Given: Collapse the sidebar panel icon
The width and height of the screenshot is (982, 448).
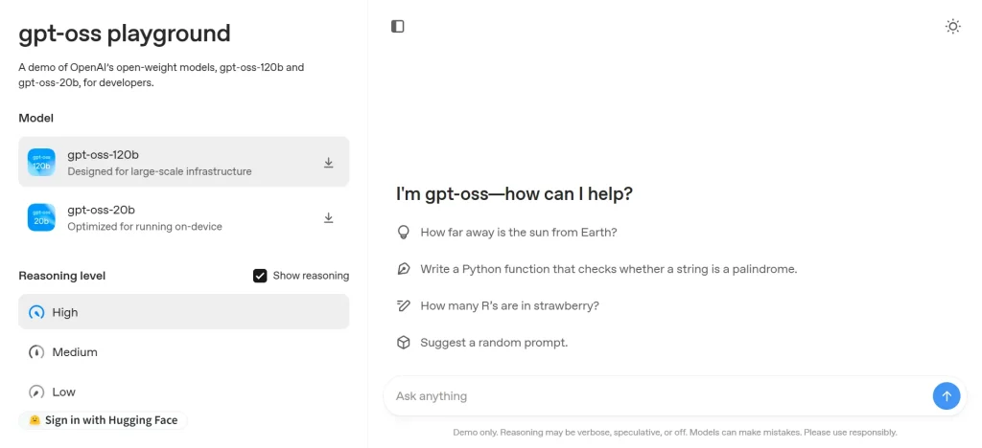Looking at the screenshot, I should tap(398, 26).
